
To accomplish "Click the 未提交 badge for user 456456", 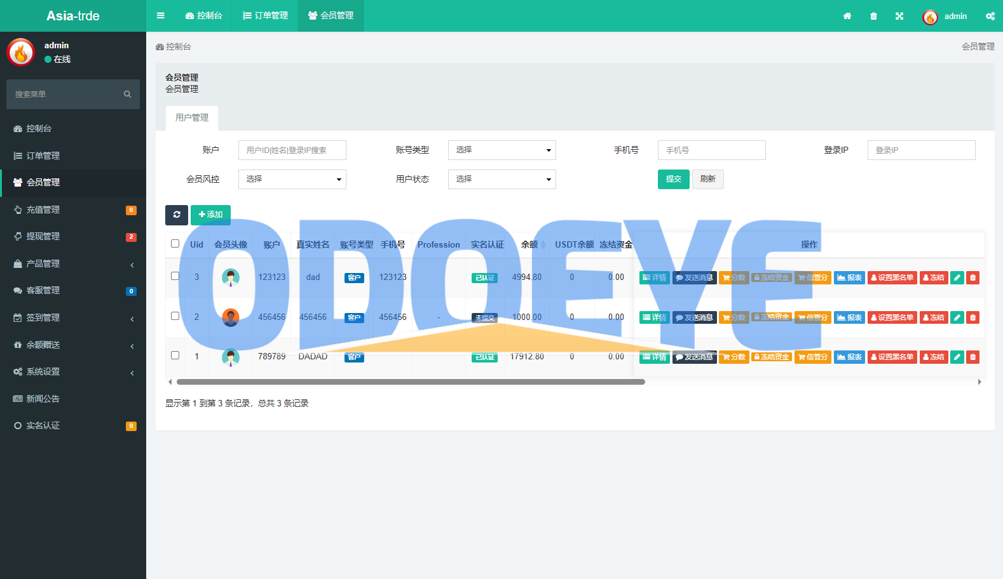I will [484, 318].
